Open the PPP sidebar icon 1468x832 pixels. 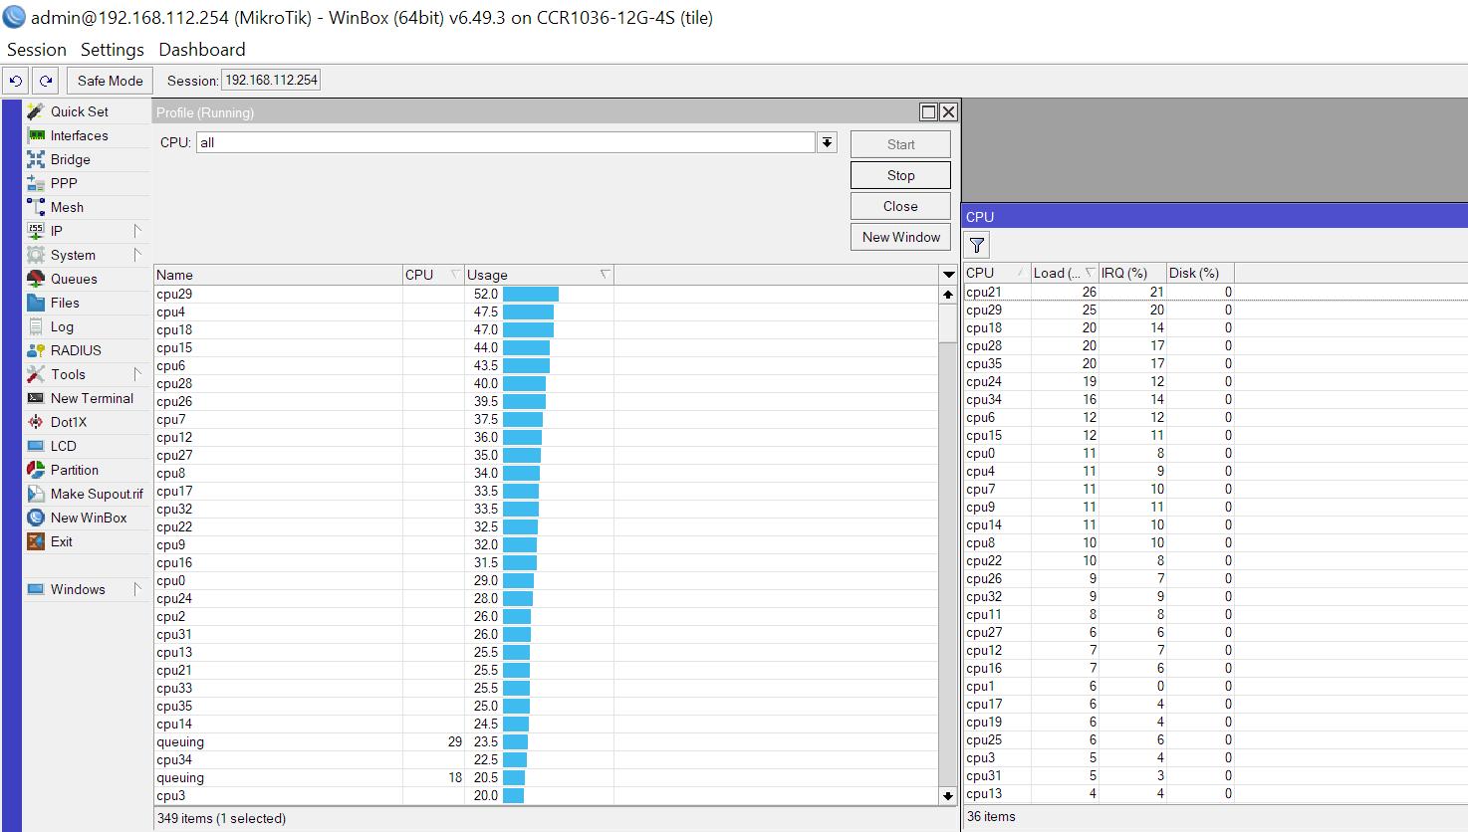tap(36, 183)
